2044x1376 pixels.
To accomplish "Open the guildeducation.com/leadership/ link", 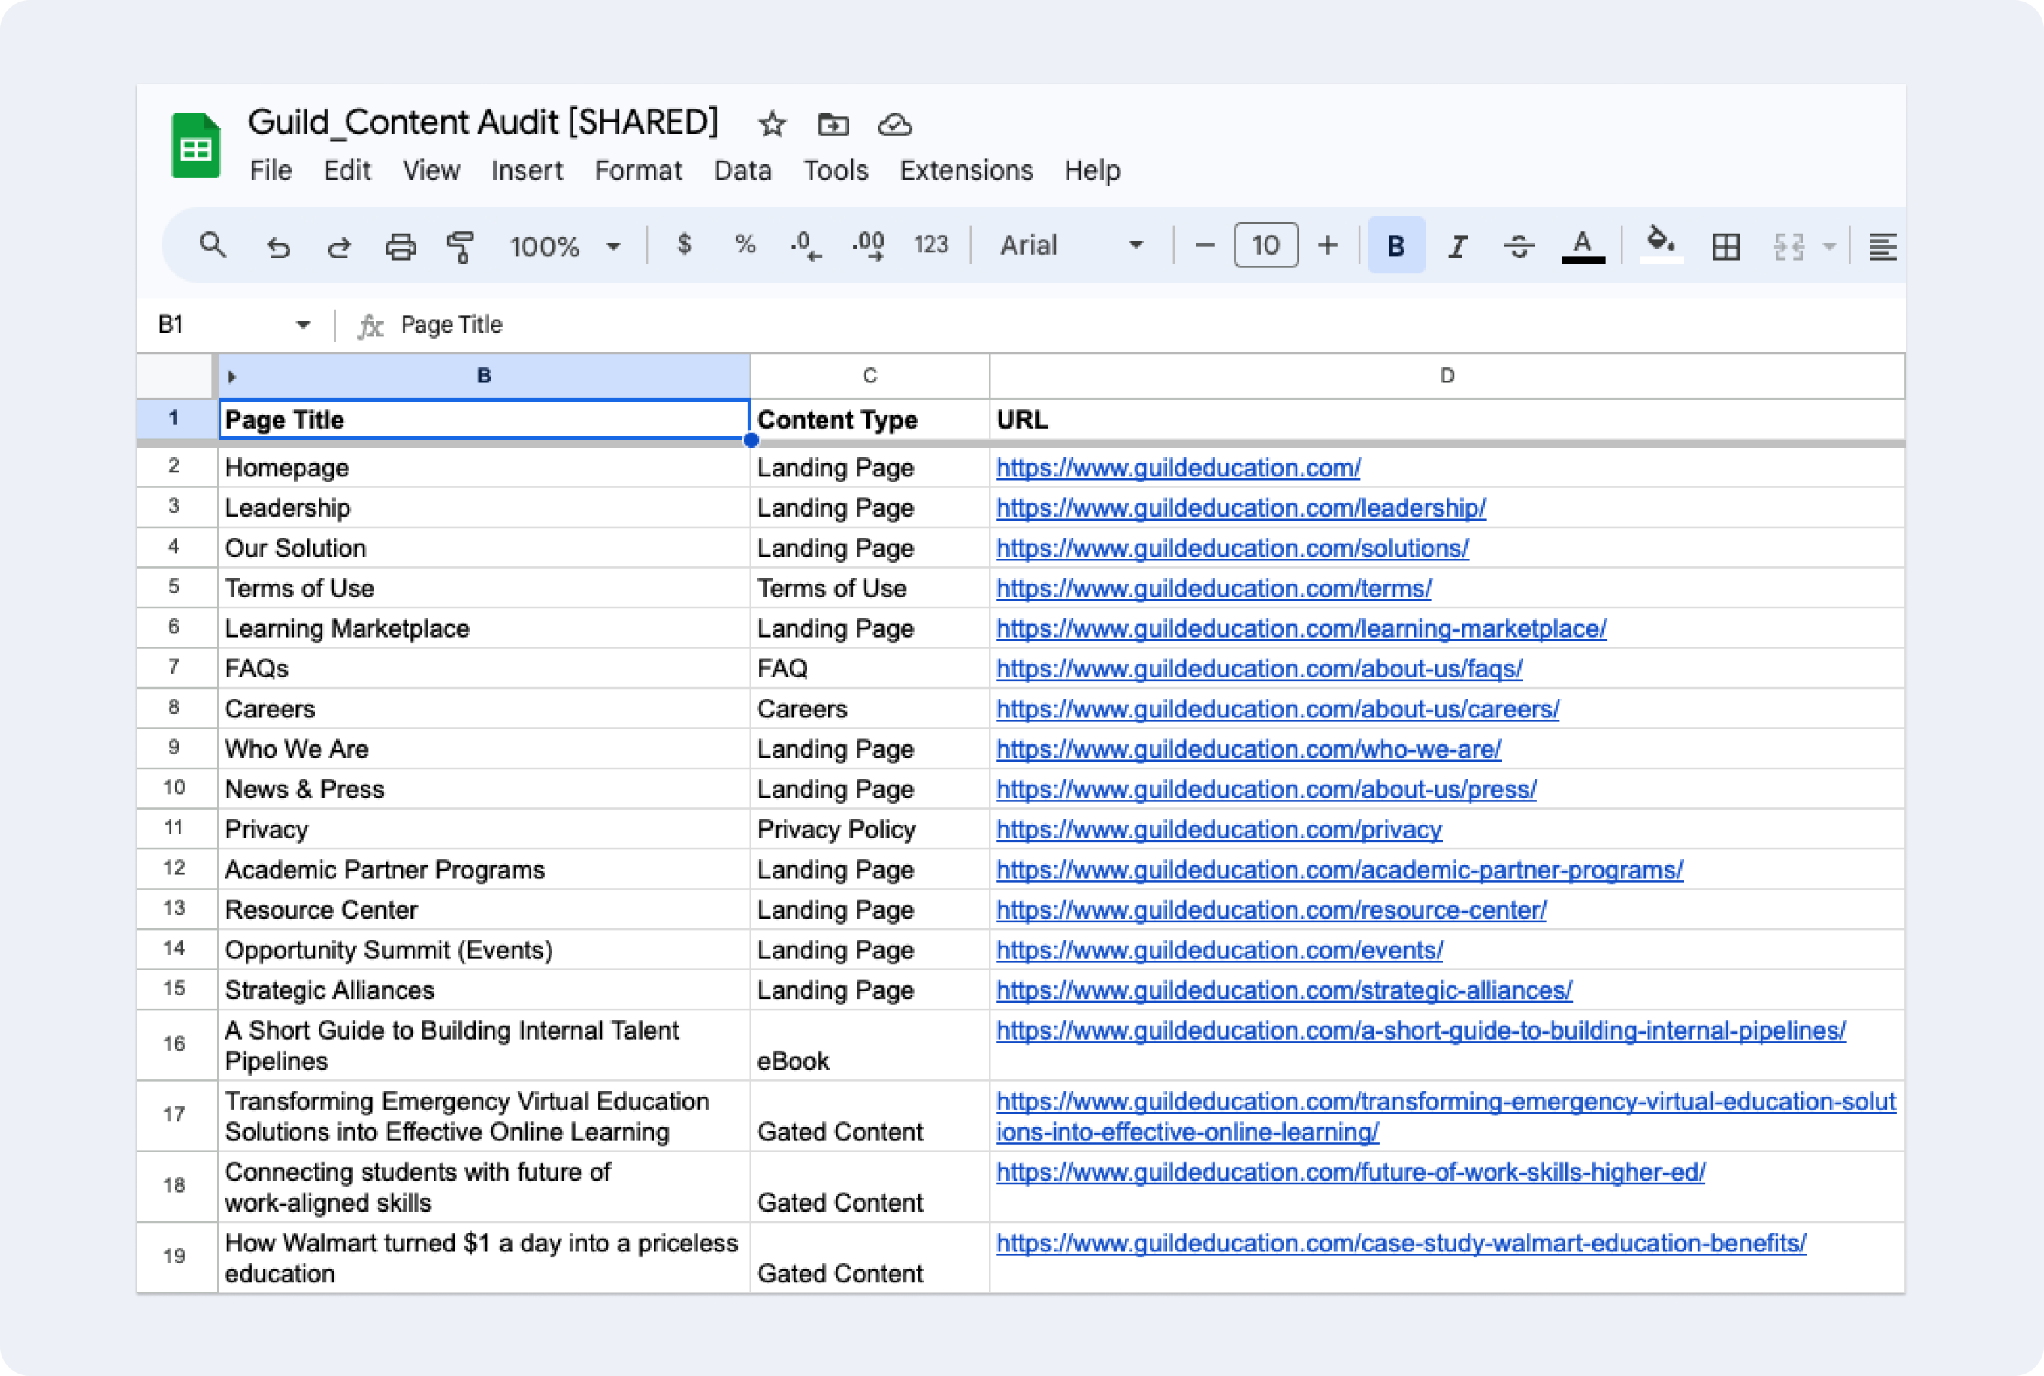I will point(1241,508).
